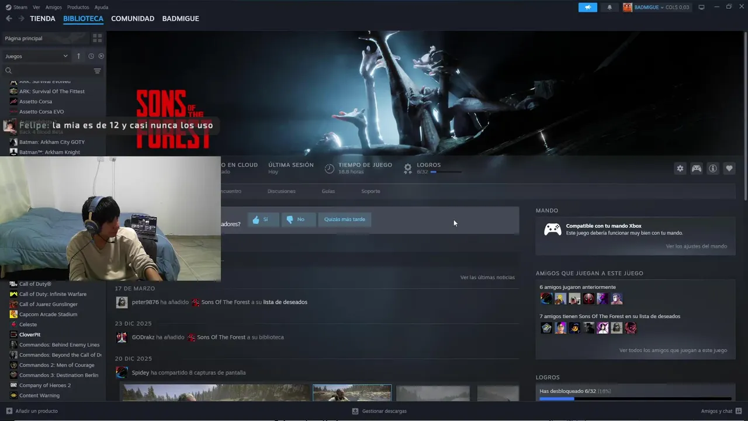Open Amigos y chat panel
Screen dimensions: 748x421
coord(721,411)
